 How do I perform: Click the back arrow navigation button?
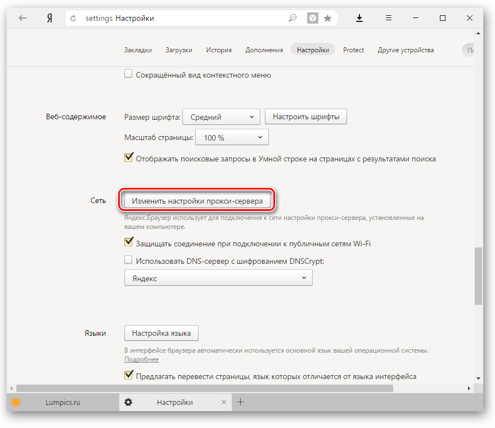point(22,18)
